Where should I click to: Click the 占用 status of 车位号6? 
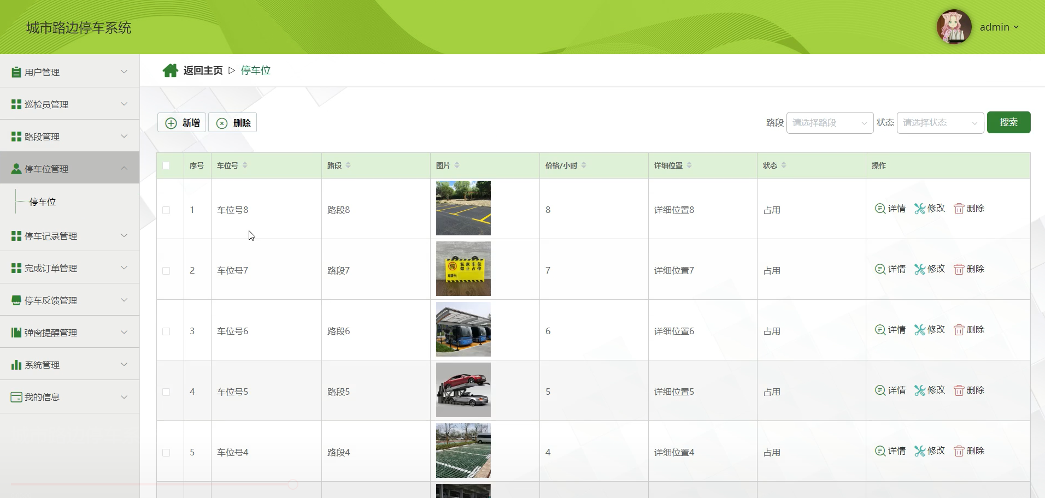click(772, 331)
